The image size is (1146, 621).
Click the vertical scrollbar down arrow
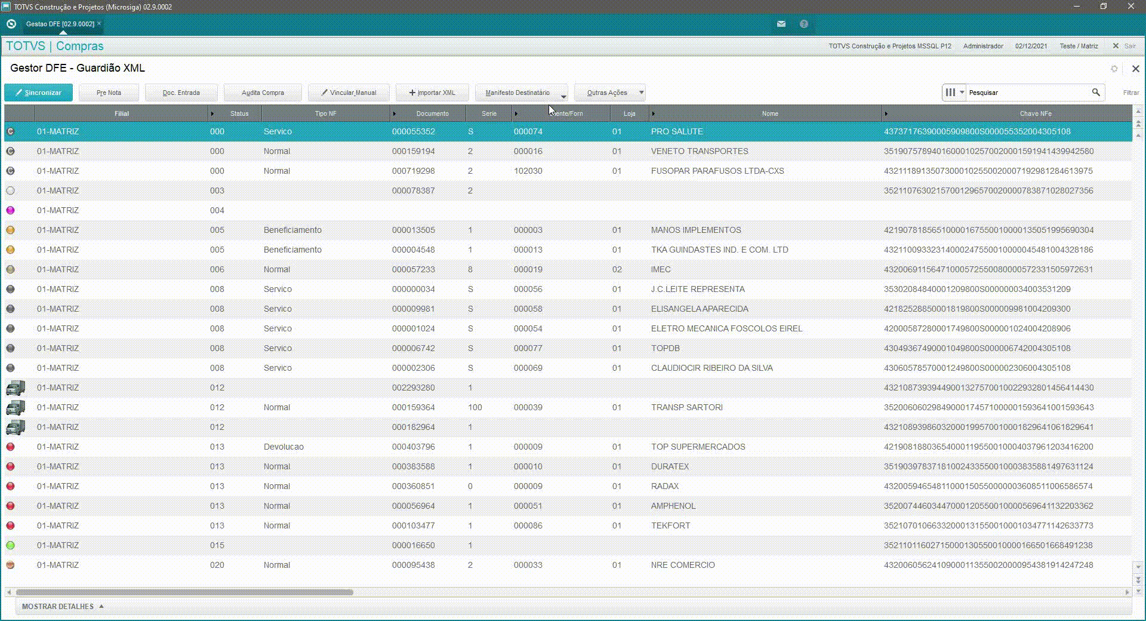tap(1138, 567)
